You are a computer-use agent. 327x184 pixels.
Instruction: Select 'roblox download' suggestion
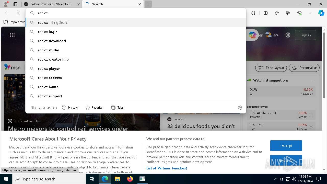click(x=136, y=41)
